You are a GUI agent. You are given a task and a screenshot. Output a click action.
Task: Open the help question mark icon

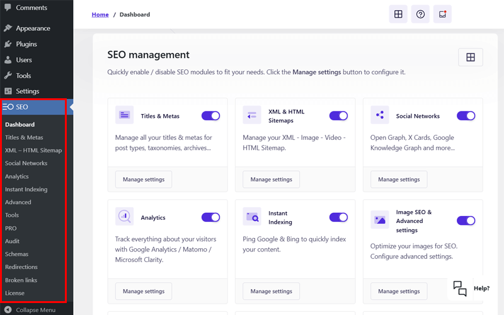click(420, 14)
